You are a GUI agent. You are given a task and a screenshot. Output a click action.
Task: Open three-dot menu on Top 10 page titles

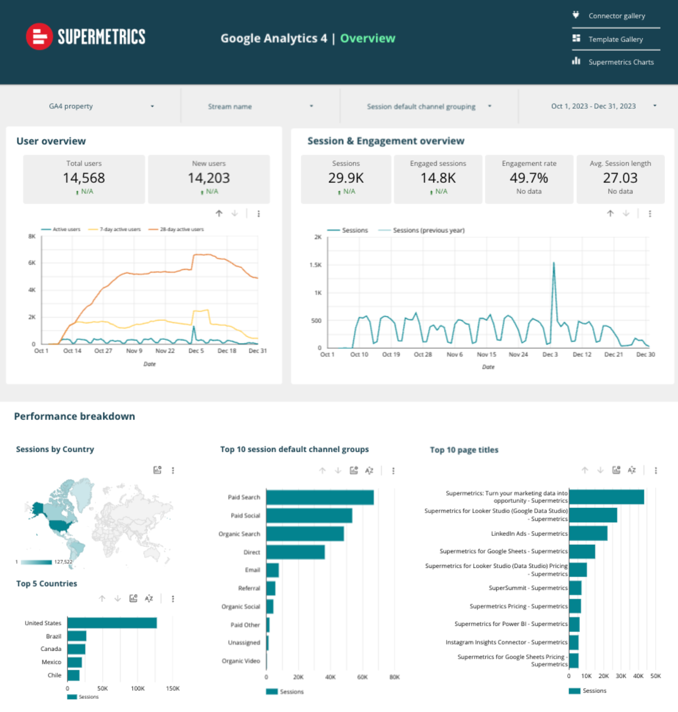pos(655,470)
